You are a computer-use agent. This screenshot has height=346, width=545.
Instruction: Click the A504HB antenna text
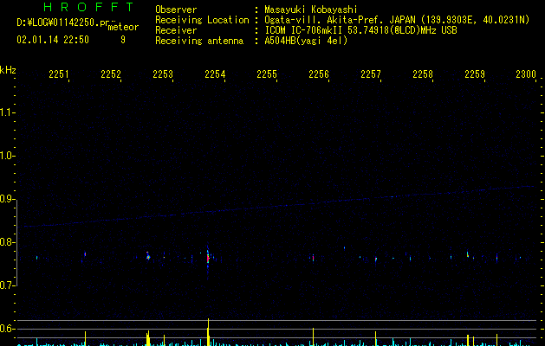[306, 41]
